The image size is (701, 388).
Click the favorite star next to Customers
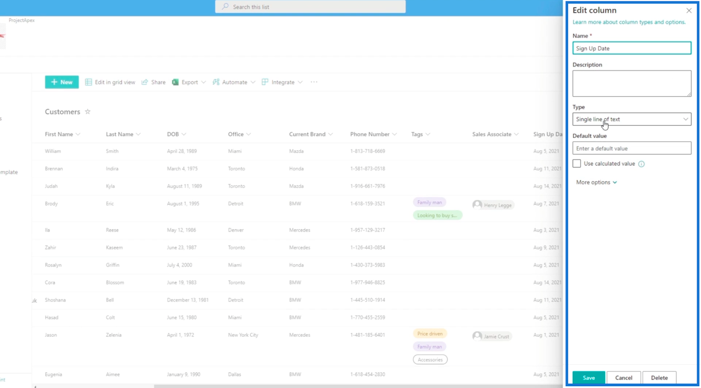88,112
